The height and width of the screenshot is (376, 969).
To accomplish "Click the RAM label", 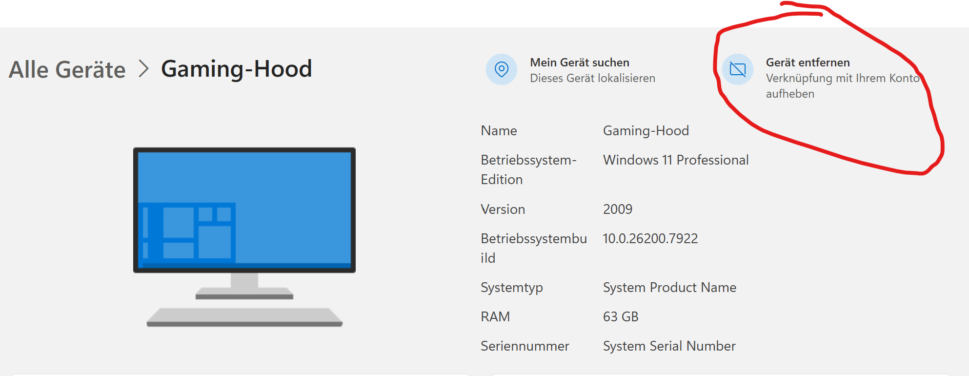I will click(495, 316).
